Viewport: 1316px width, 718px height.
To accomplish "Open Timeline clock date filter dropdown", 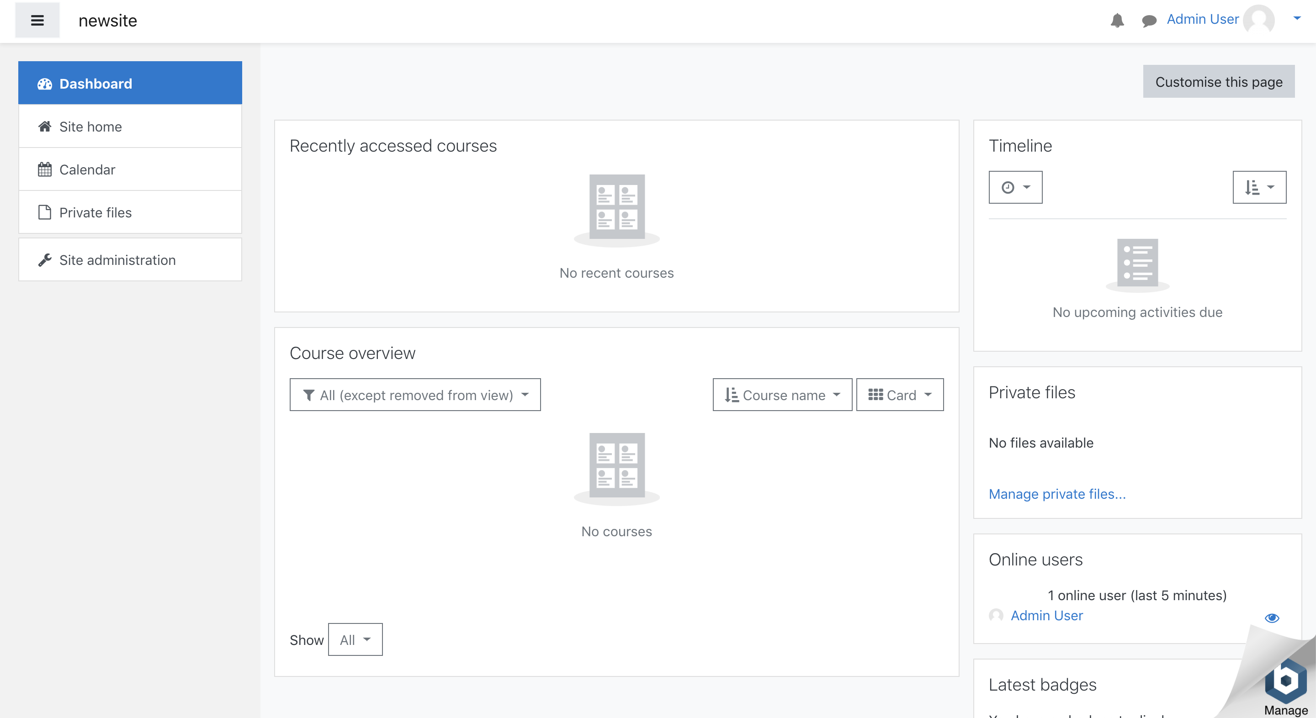I will tap(1015, 187).
